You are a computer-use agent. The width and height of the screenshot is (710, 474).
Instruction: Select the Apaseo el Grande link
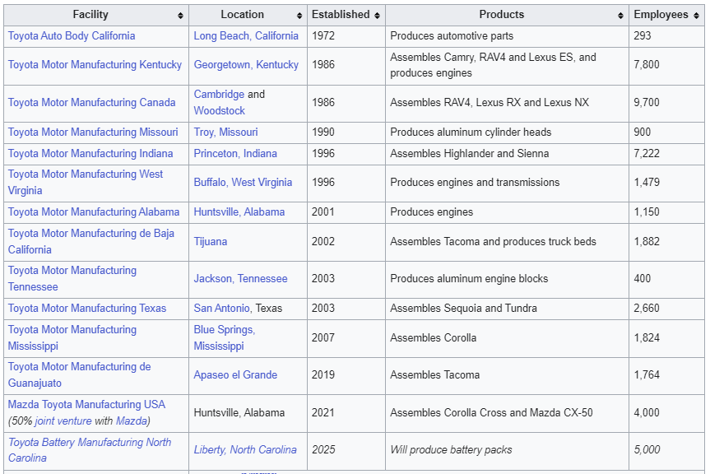235,375
